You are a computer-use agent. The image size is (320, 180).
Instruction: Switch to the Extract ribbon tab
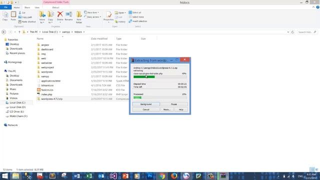click(x=55, y=7)
